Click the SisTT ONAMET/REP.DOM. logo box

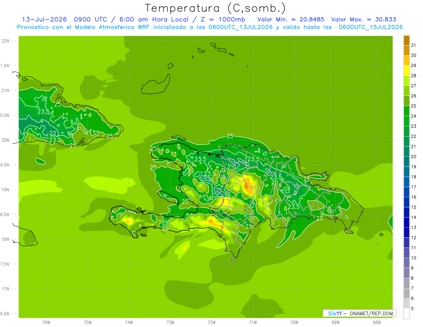click(x=359, y=313)
